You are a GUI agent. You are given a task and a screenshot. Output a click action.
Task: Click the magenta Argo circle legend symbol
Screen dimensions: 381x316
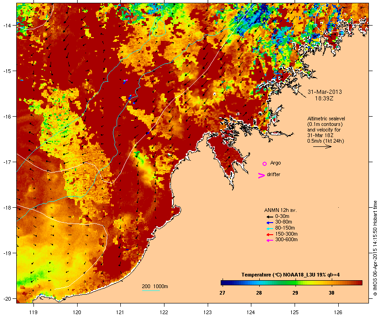(x=265, y=164)
